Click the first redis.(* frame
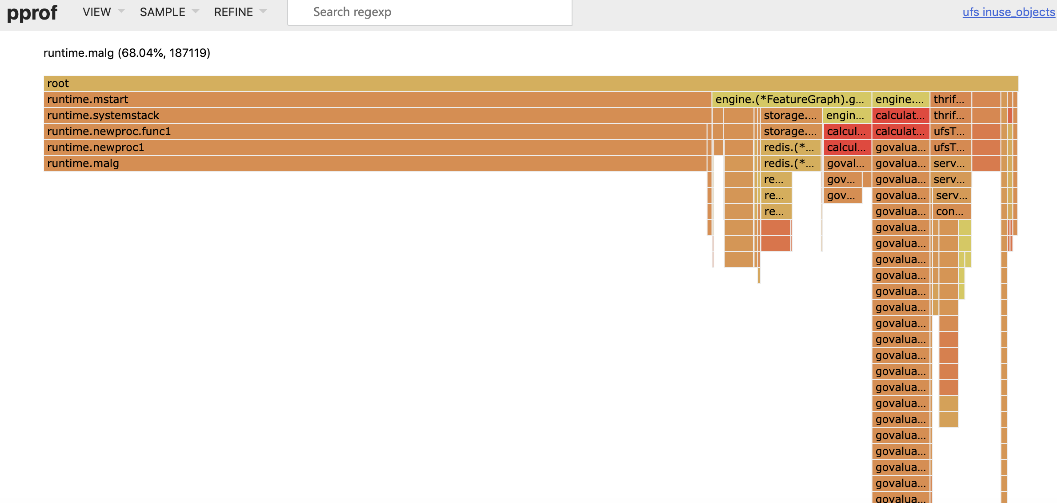 click(x=791, y=148)
